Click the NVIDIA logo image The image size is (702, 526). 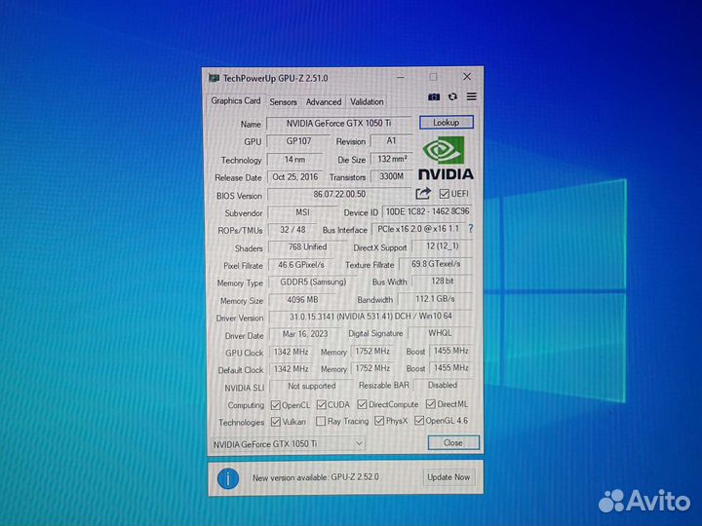[446, 158]
